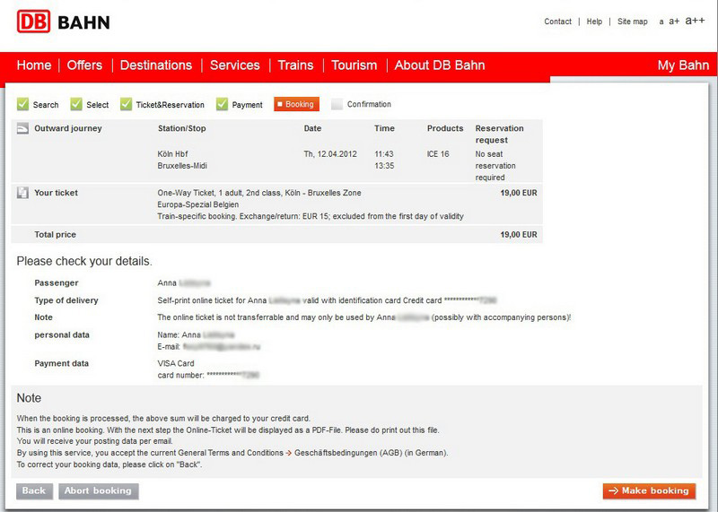The height and width of the screenshot is (512, 718).
Task: Click departure time 11:43
Action: [384, 154]
